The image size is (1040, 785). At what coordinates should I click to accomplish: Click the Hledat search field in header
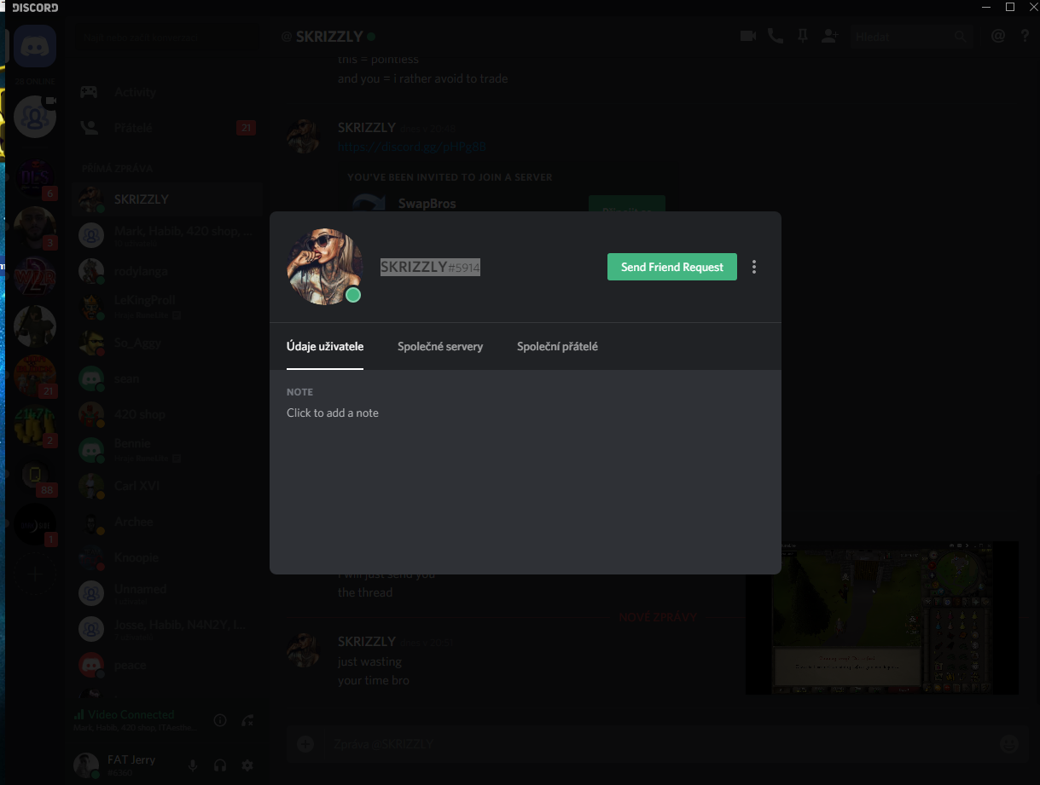click(x=911, y=37)
